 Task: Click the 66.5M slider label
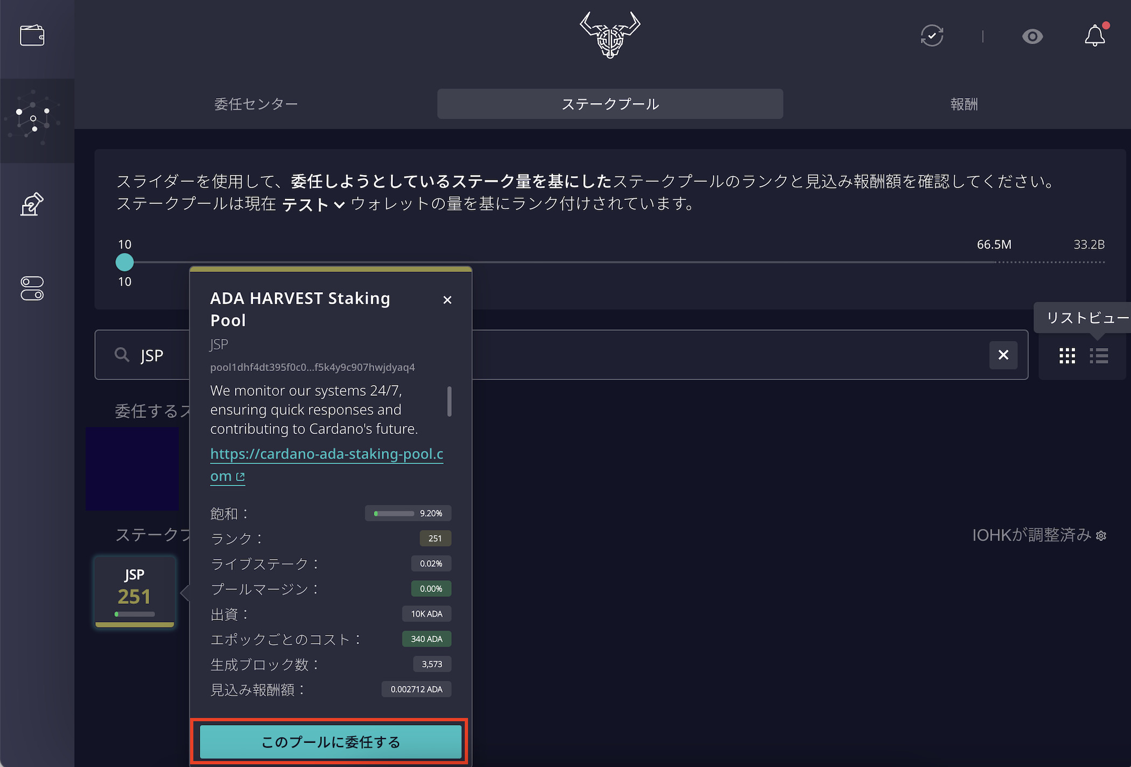[994, 245]
